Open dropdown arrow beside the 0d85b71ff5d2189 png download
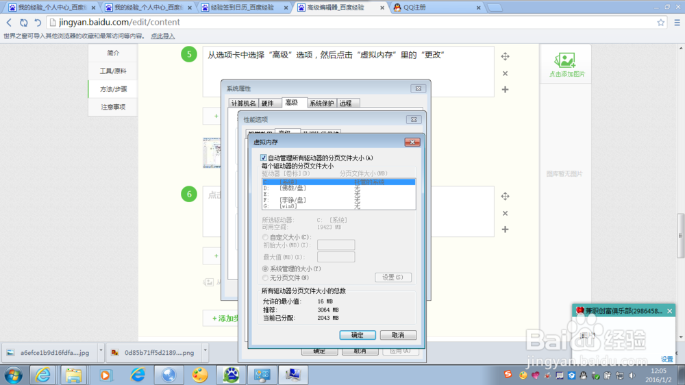The width and height of the screenshot is (685, 385). click(x=205, y=351)
